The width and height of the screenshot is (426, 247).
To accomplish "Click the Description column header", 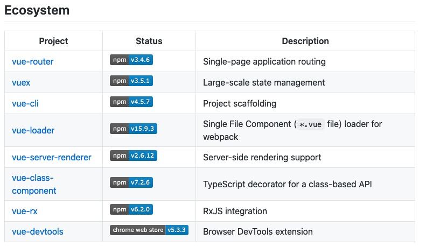I will click(305, 41).
